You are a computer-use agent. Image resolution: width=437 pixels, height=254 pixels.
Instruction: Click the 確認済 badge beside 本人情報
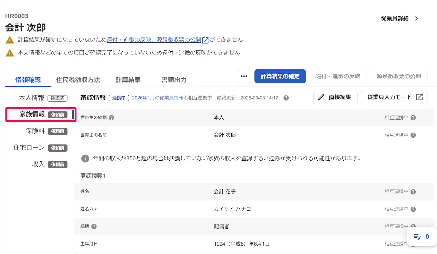coord(57,98)
